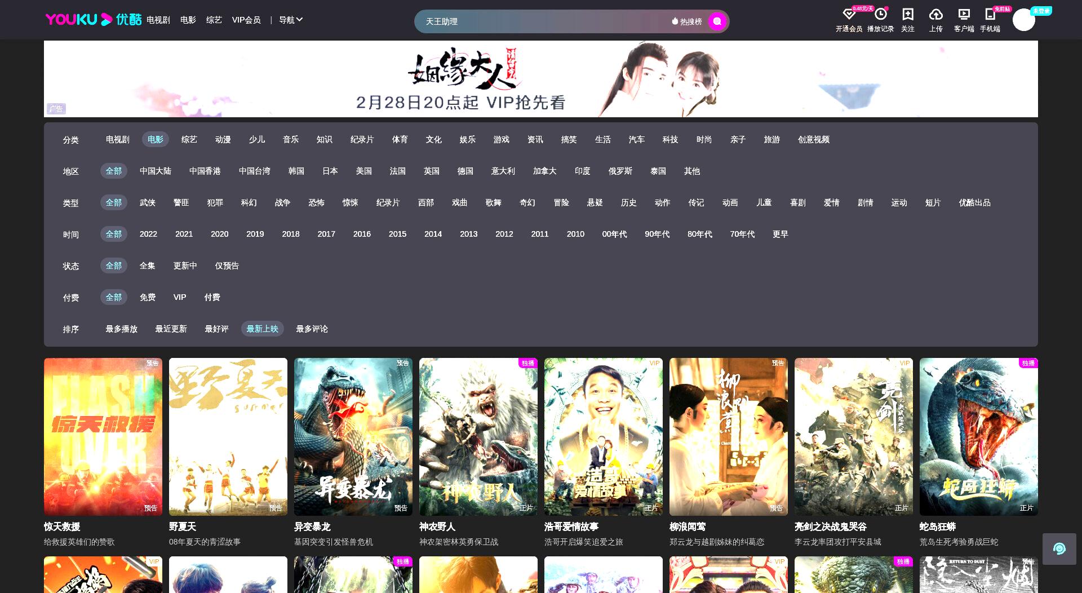This screenshot has width=1082, height=593.
Task: Click the 蛇岛狂蟒 title link
Action: (938, 526)
